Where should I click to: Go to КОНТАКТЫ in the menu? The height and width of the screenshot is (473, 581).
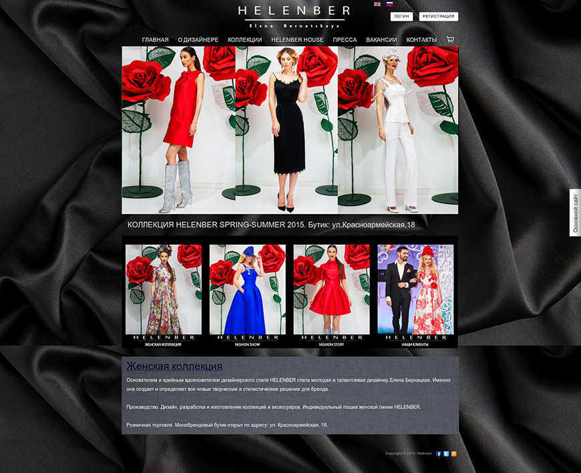click(x=421, y=40)
